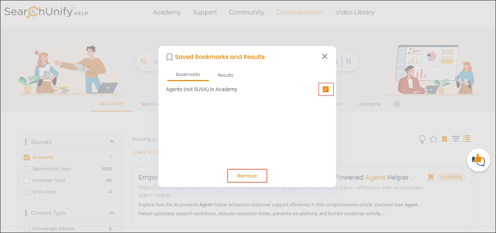Open the thumbs-up feedback chat widget
The width and height of the screenshot is (496, 233).
click(478, 160)
